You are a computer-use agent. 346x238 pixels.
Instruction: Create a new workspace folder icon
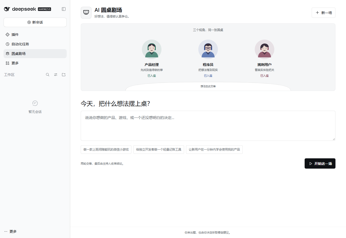(x=64, y=75)
